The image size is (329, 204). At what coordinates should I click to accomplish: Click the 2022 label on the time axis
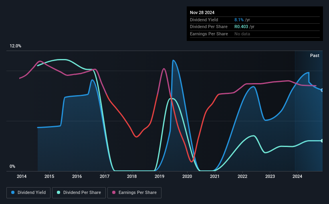pyautogui.click(x=242, y=176)
